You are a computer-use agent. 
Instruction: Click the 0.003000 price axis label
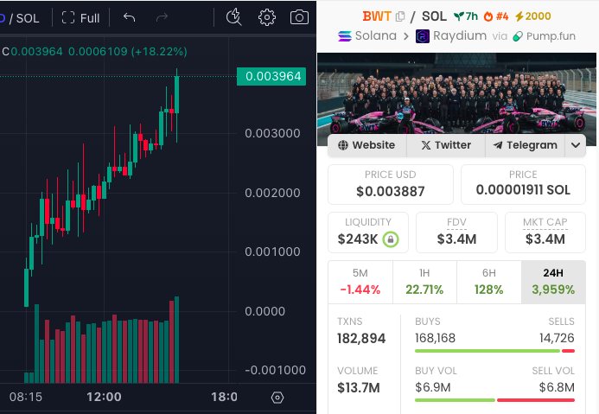pyautogui.click(x=272, y=133)
